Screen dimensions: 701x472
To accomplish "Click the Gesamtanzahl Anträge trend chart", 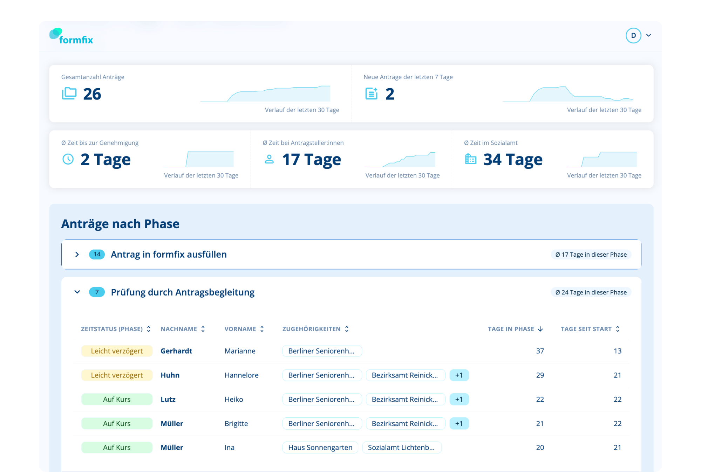I will coord(265,93).
